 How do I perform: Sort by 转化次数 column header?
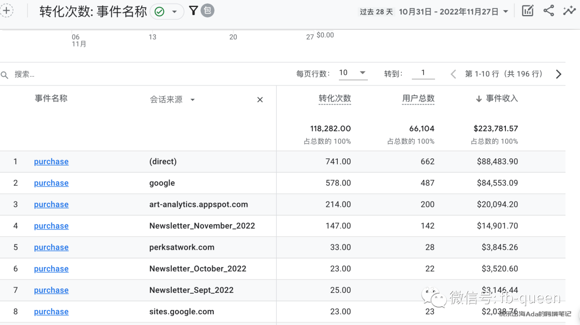click(x=335, y=98)
